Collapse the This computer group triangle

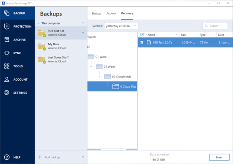pyautogui.click(x=38, y=23)
